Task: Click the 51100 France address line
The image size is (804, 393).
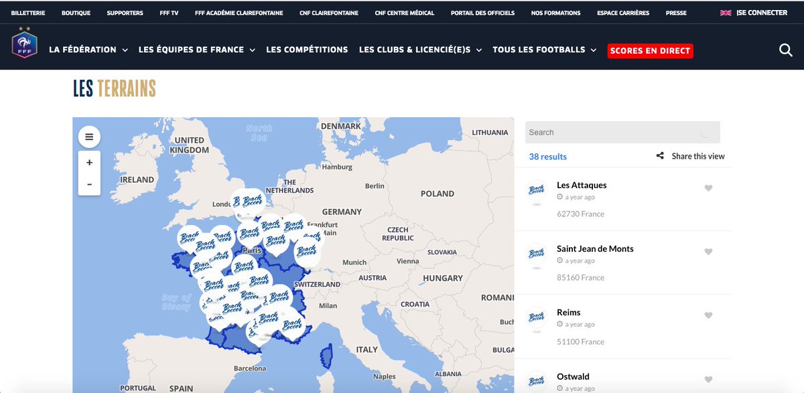Action: 580,341
